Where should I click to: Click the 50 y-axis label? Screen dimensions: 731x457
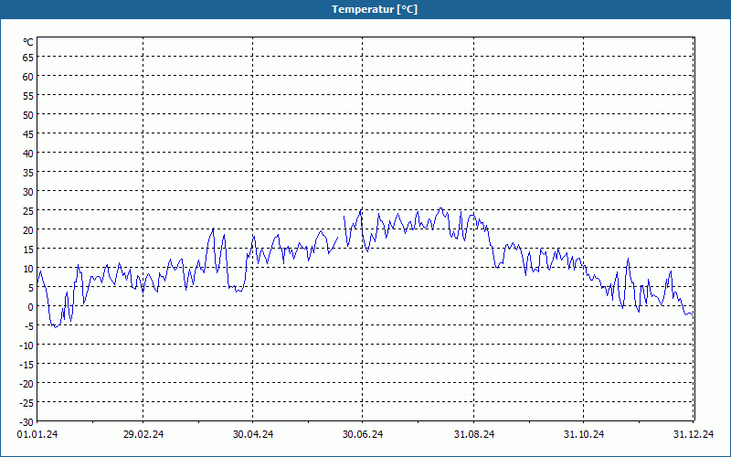click(x=28, y=115)
